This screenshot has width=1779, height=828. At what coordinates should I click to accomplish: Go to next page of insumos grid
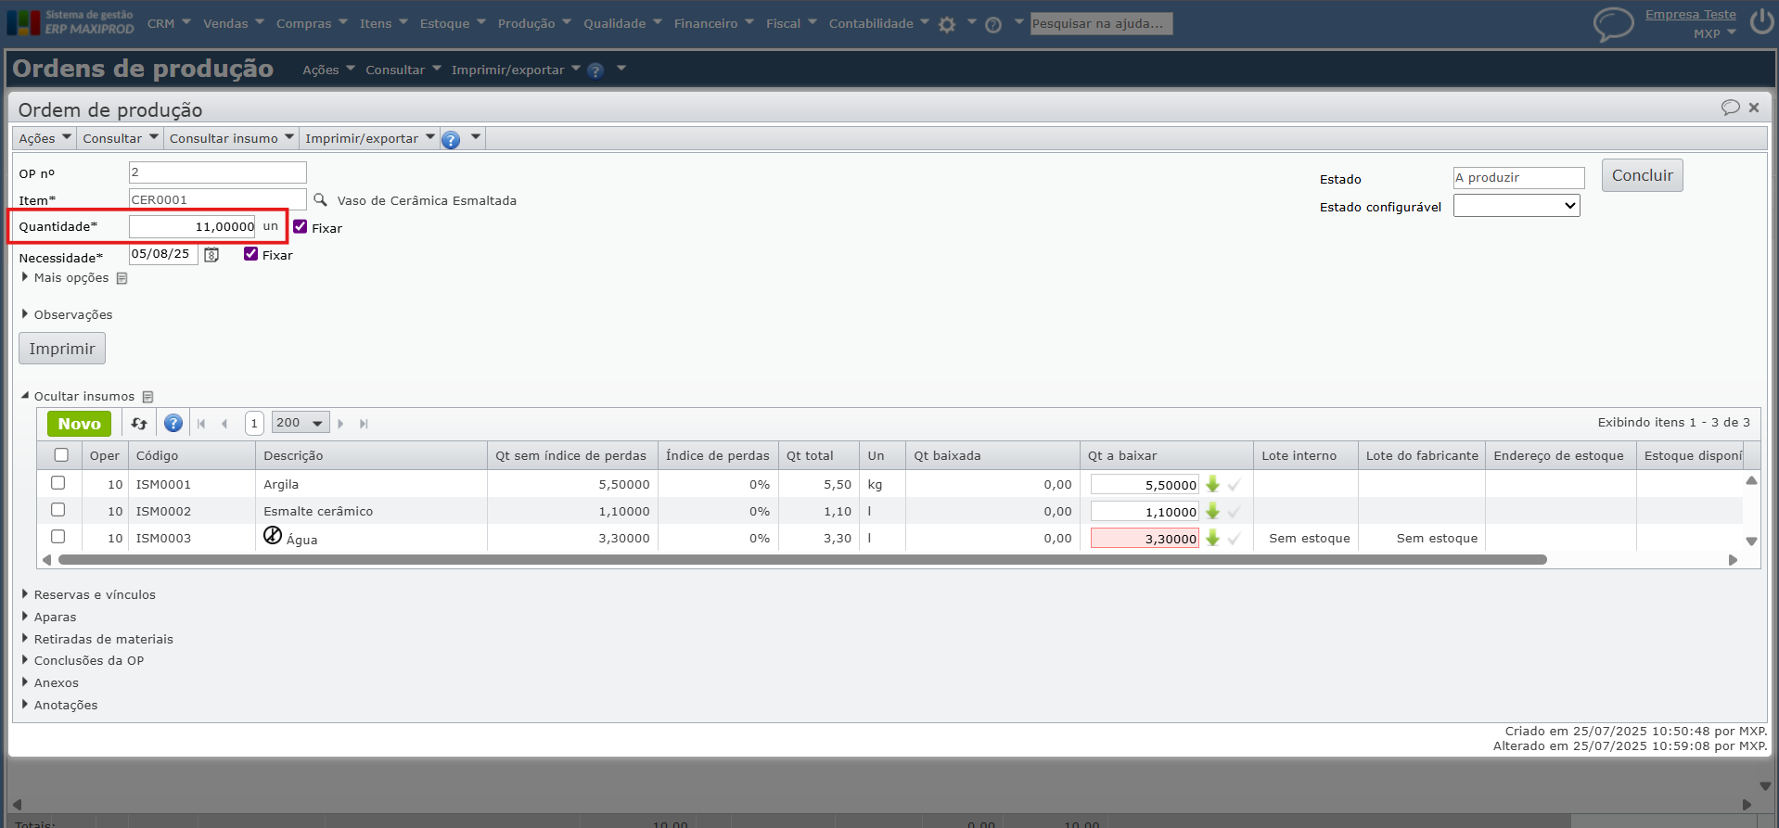click(x=340, y=424)
